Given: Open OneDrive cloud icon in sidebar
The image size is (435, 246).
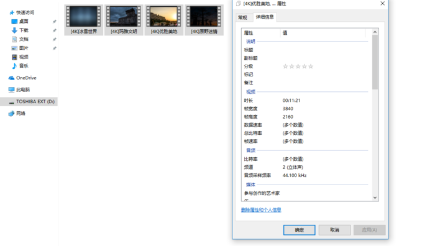Looking at the screenshot, I should 11,78.
